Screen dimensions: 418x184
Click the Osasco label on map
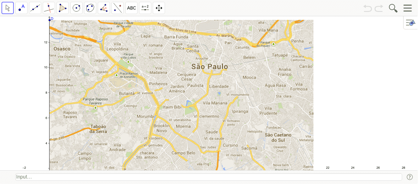[x=62, y=49]
